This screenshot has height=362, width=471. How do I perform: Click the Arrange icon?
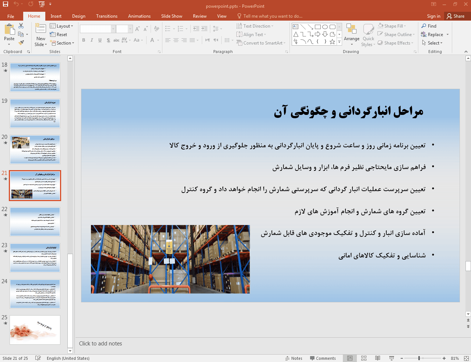point(352,35)
